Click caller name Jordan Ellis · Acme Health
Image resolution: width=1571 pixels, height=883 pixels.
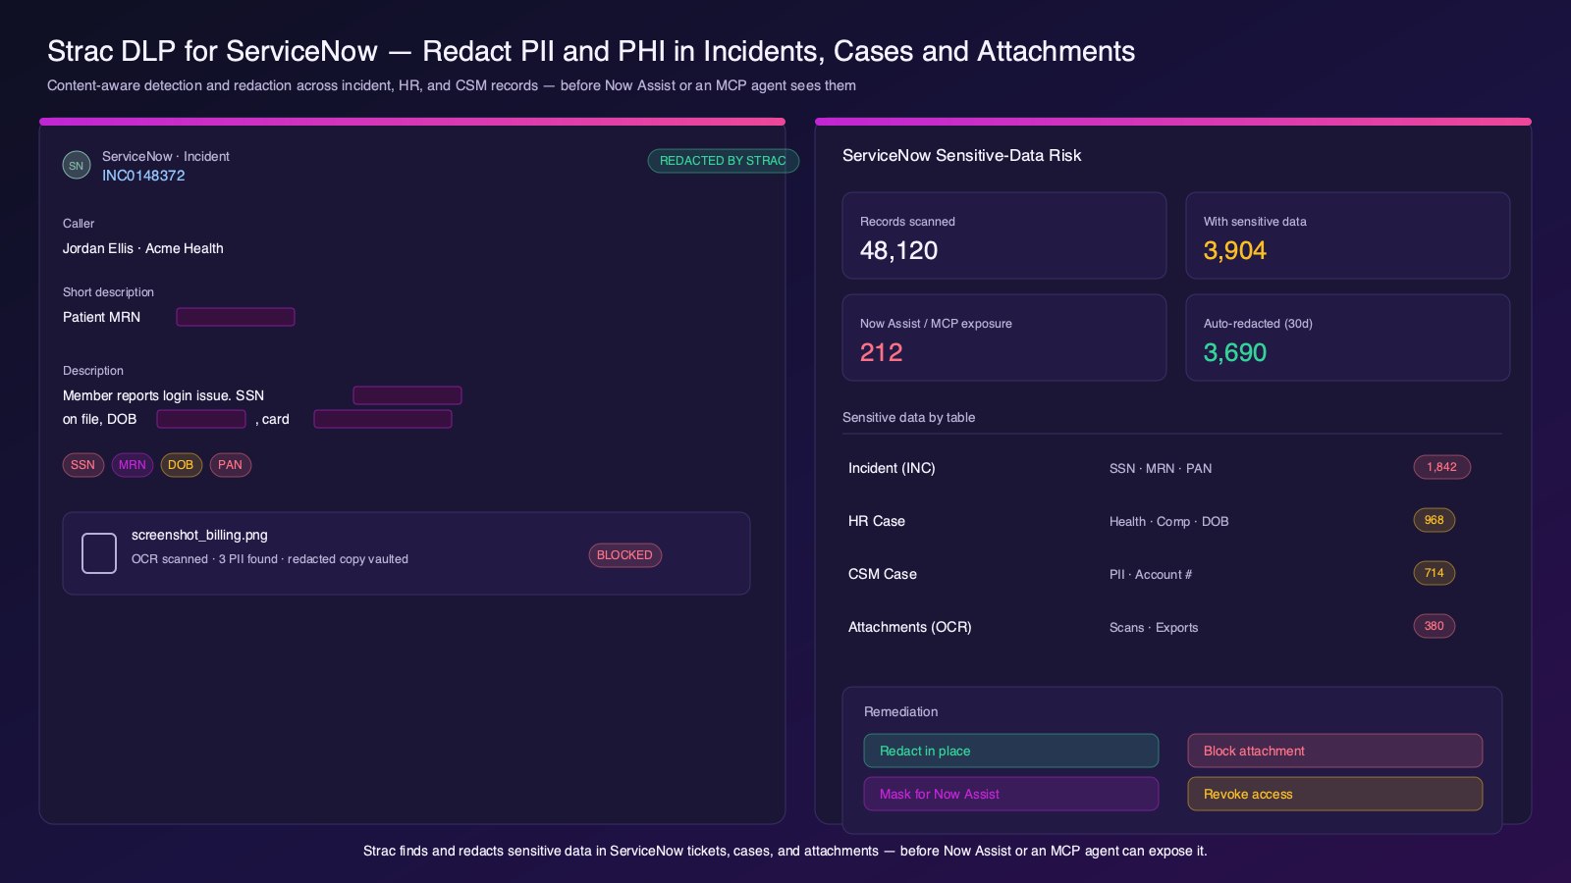point(143,248)
